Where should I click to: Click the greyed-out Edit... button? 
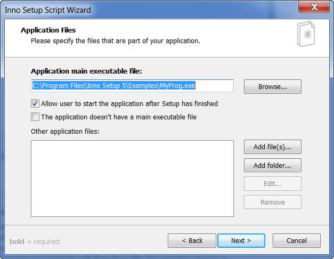(272, 184)
